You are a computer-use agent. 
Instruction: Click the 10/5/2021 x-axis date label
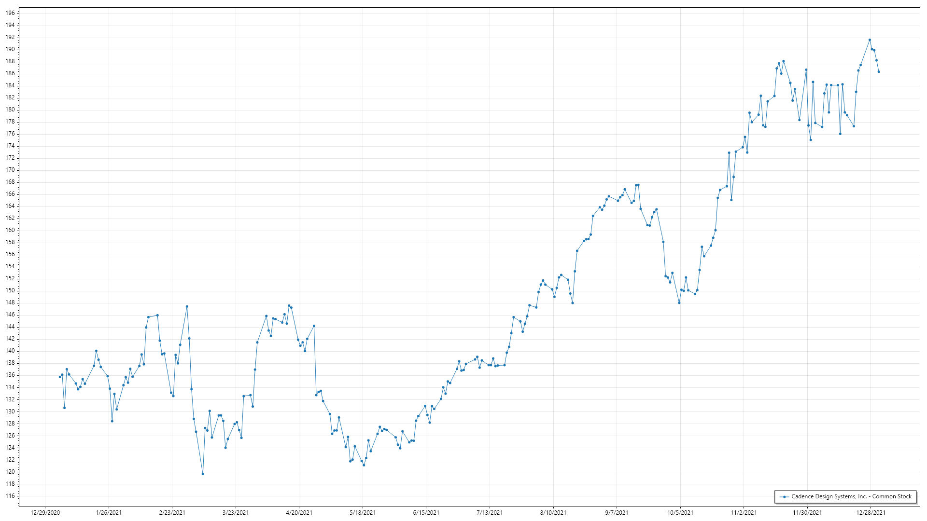click(680, 512)
